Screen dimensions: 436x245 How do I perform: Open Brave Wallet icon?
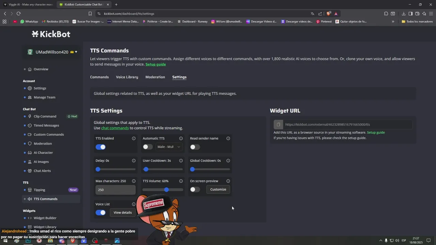417,14
